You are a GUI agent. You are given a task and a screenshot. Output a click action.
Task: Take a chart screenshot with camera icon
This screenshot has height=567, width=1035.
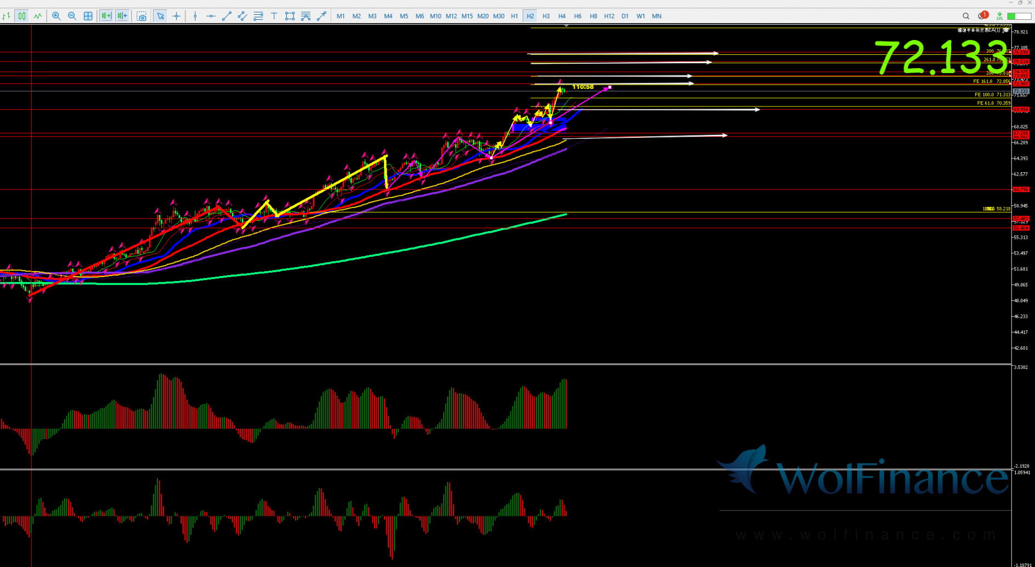tap(142, 16)
